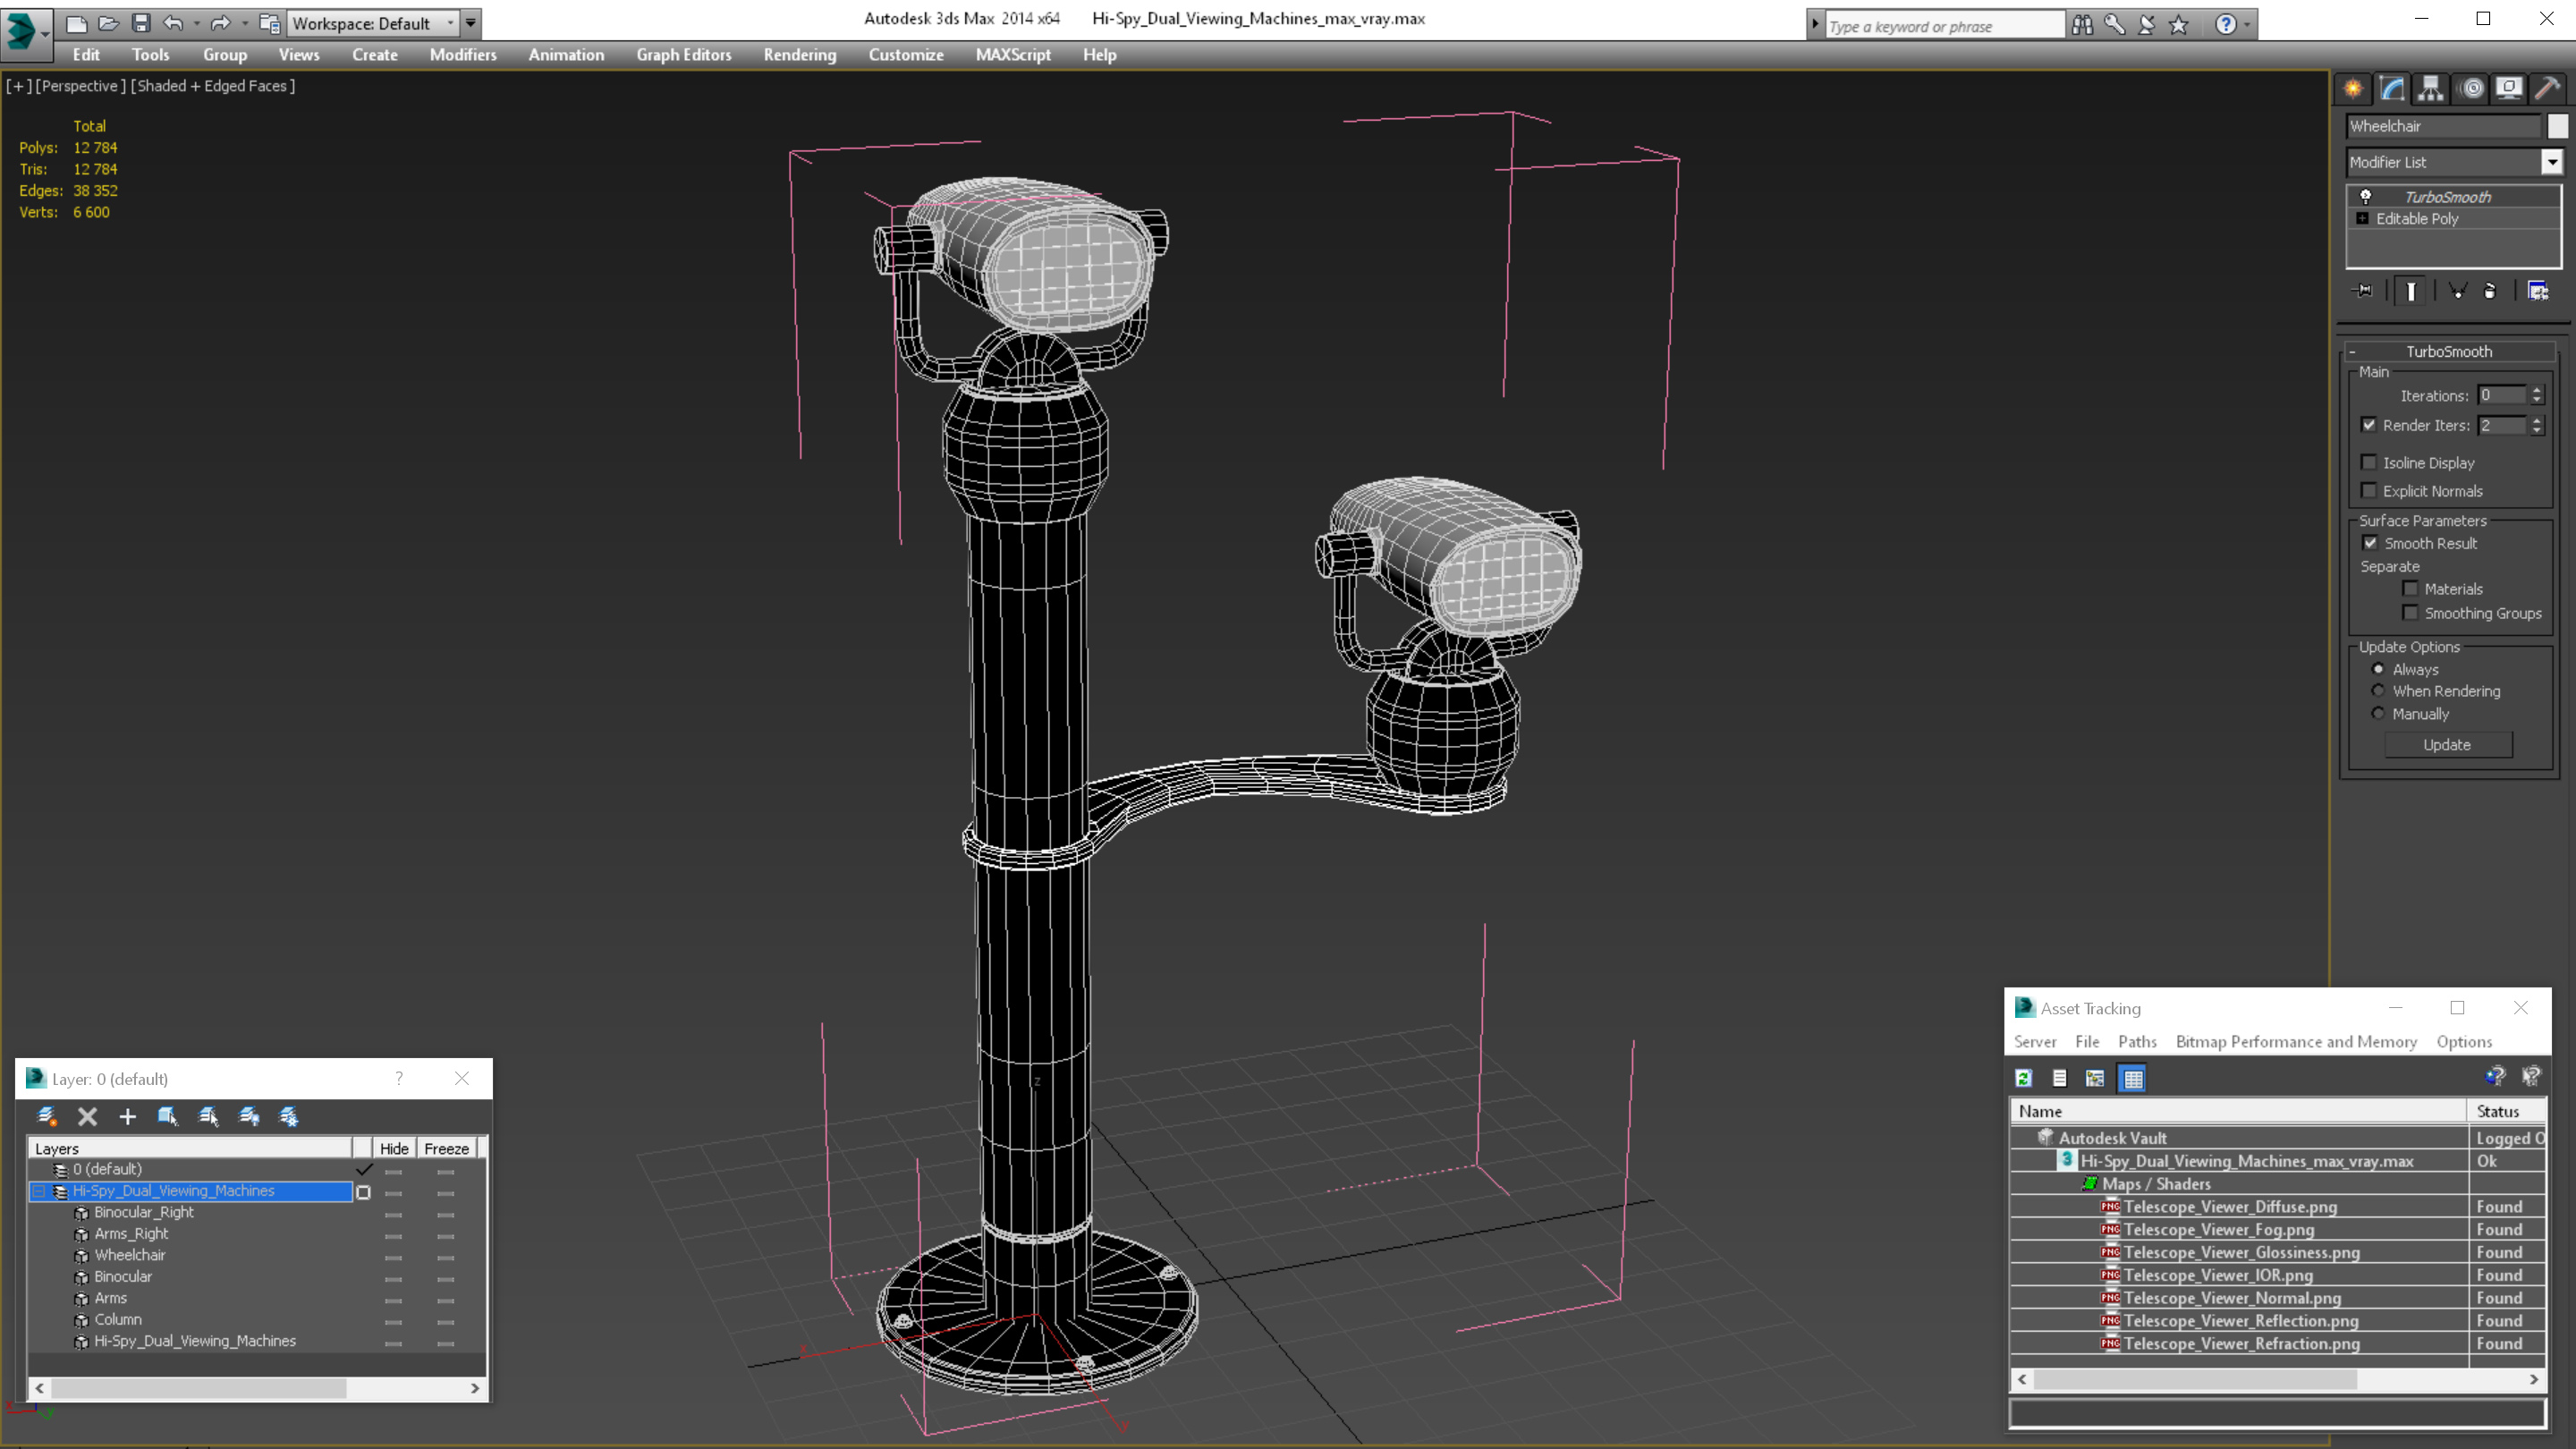Open the Edit menu

[86, 55]
